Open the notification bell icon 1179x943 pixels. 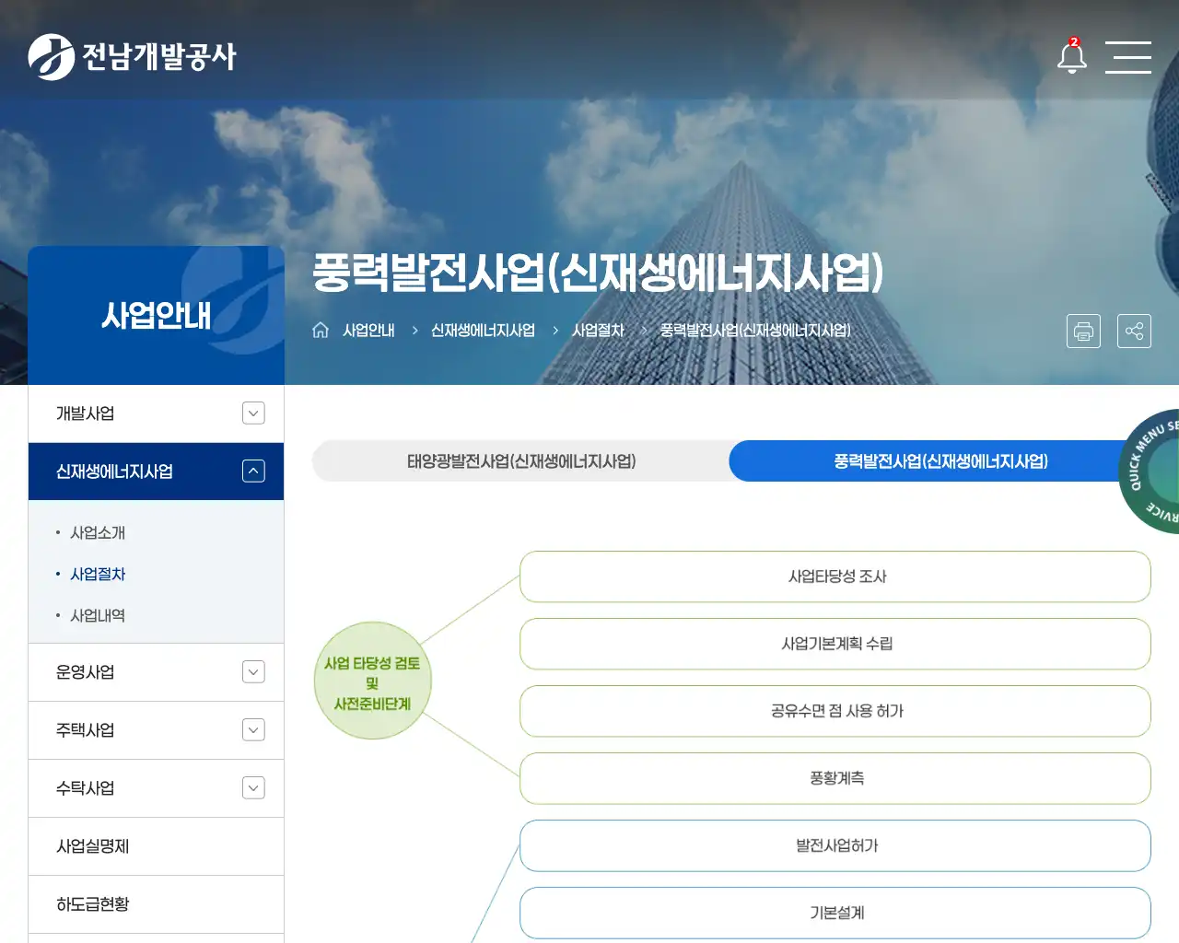tap(1071, 56)
